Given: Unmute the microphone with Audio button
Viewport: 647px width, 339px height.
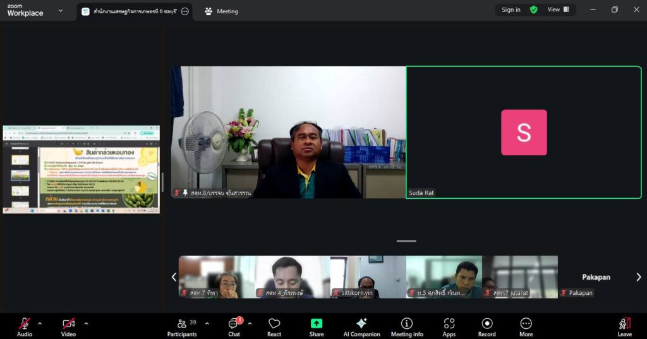Looking at the screenshot, I should coord(25,325).
